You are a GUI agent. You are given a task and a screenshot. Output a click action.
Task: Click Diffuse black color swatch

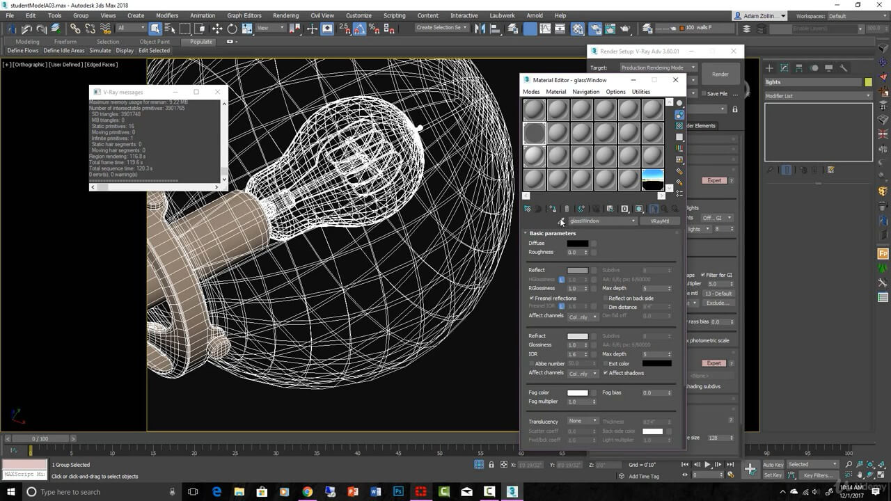(577, 244)
